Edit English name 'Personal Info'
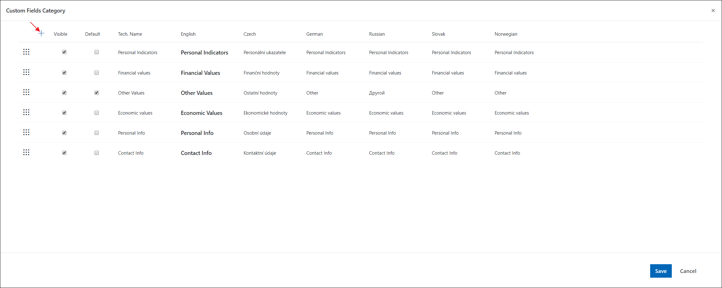The width and height of the screenshot is (722, 288). [x=197, y=133]
